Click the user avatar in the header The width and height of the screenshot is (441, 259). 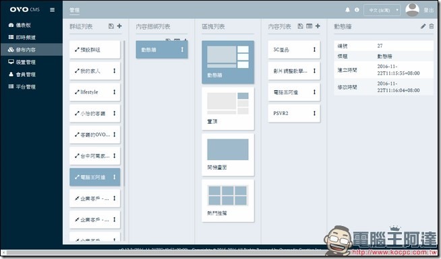tap(412, 10)
